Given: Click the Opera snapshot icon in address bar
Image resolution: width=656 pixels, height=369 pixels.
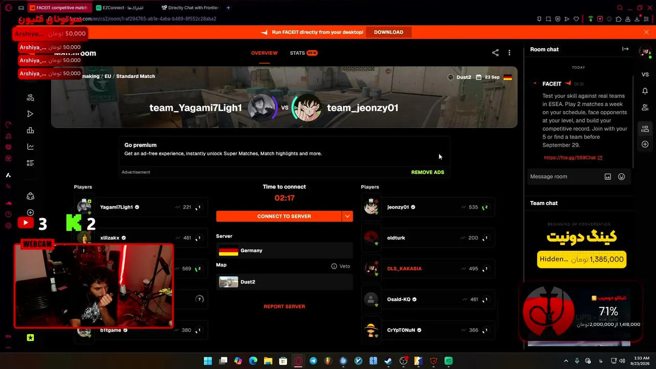Looking at the screenshot, I should click(x=548, y=19).
